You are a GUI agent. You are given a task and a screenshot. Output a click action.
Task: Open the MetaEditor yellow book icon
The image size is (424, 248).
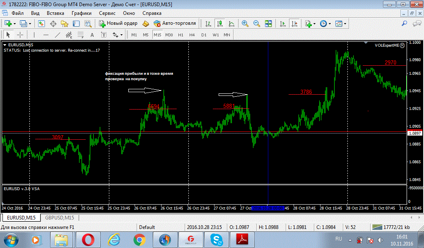(x=146, y=24)
